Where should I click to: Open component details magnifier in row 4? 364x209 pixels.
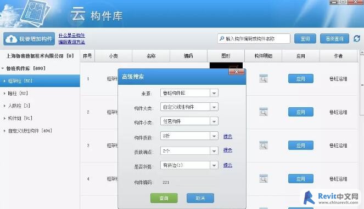pos(264,178)
